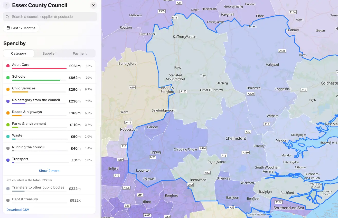The width and height of the screenshot is (338, 218).
Task: Click Witham on the map
Action: click(273, 116)
